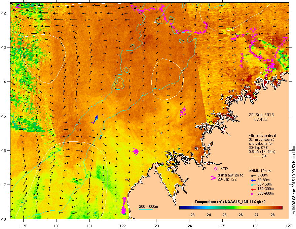Click the longitude axis label 126
This screenshot has width=296, height=229.
coord(256,226)
